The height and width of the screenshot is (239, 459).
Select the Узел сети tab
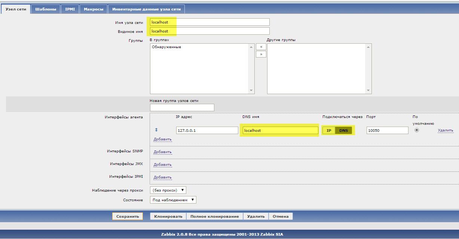(x=16, y=9)
